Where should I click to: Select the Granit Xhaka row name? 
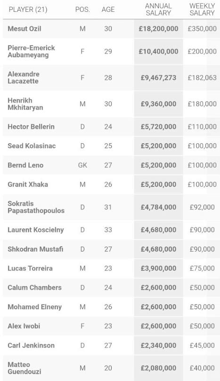28,184
